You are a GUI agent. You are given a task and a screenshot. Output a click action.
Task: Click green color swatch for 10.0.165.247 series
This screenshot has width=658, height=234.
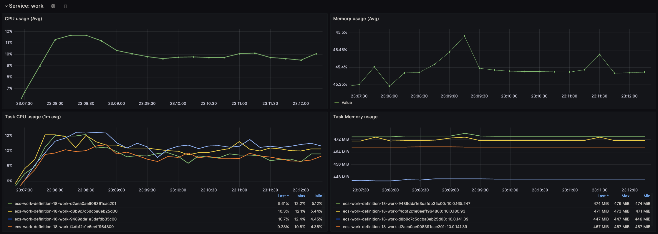coord(338,204)
